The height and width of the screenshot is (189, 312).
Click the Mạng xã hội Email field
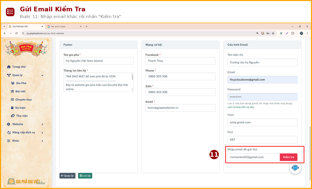click(180, 108)
